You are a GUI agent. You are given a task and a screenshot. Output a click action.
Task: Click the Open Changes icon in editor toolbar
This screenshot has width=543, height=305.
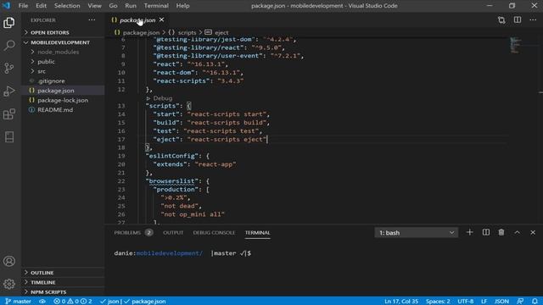501,20
